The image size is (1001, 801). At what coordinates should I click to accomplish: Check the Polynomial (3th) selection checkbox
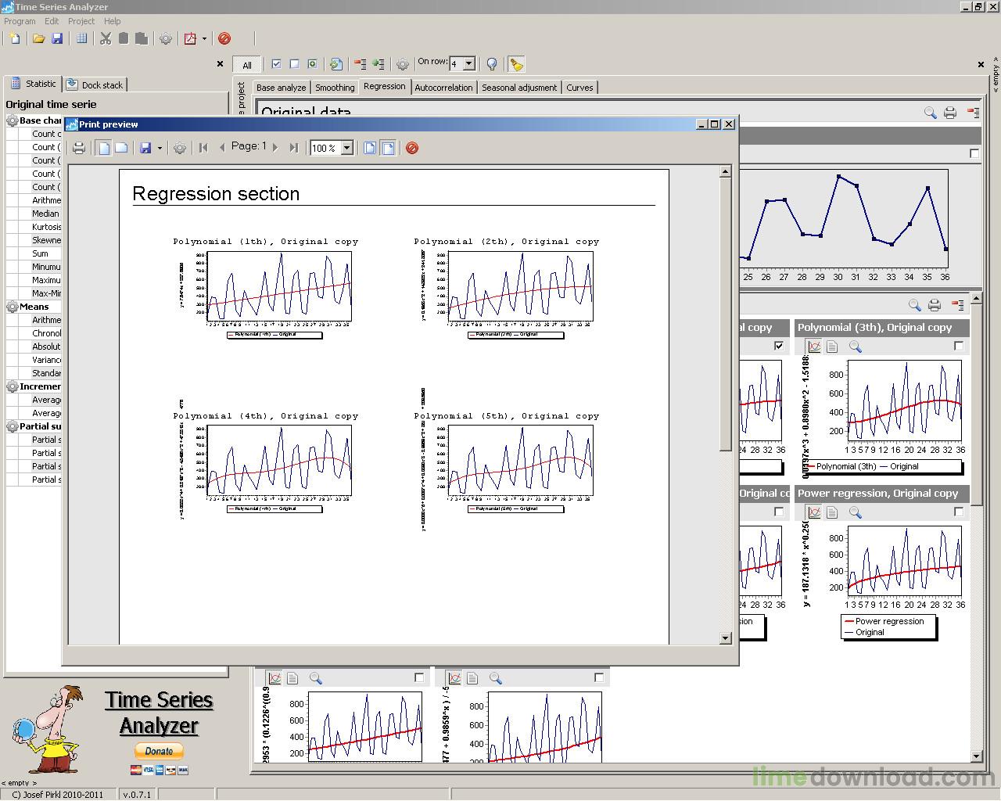click(x=958, y=347)
